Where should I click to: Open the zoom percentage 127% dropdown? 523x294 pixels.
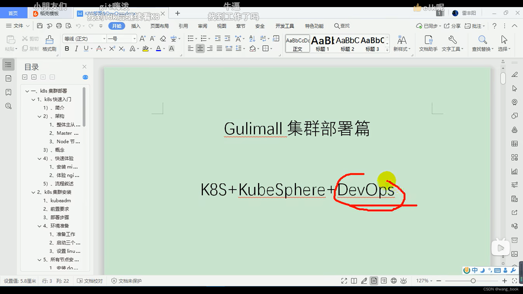pos(424,281)
